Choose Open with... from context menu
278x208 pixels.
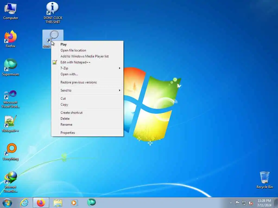tap(87, 74)
